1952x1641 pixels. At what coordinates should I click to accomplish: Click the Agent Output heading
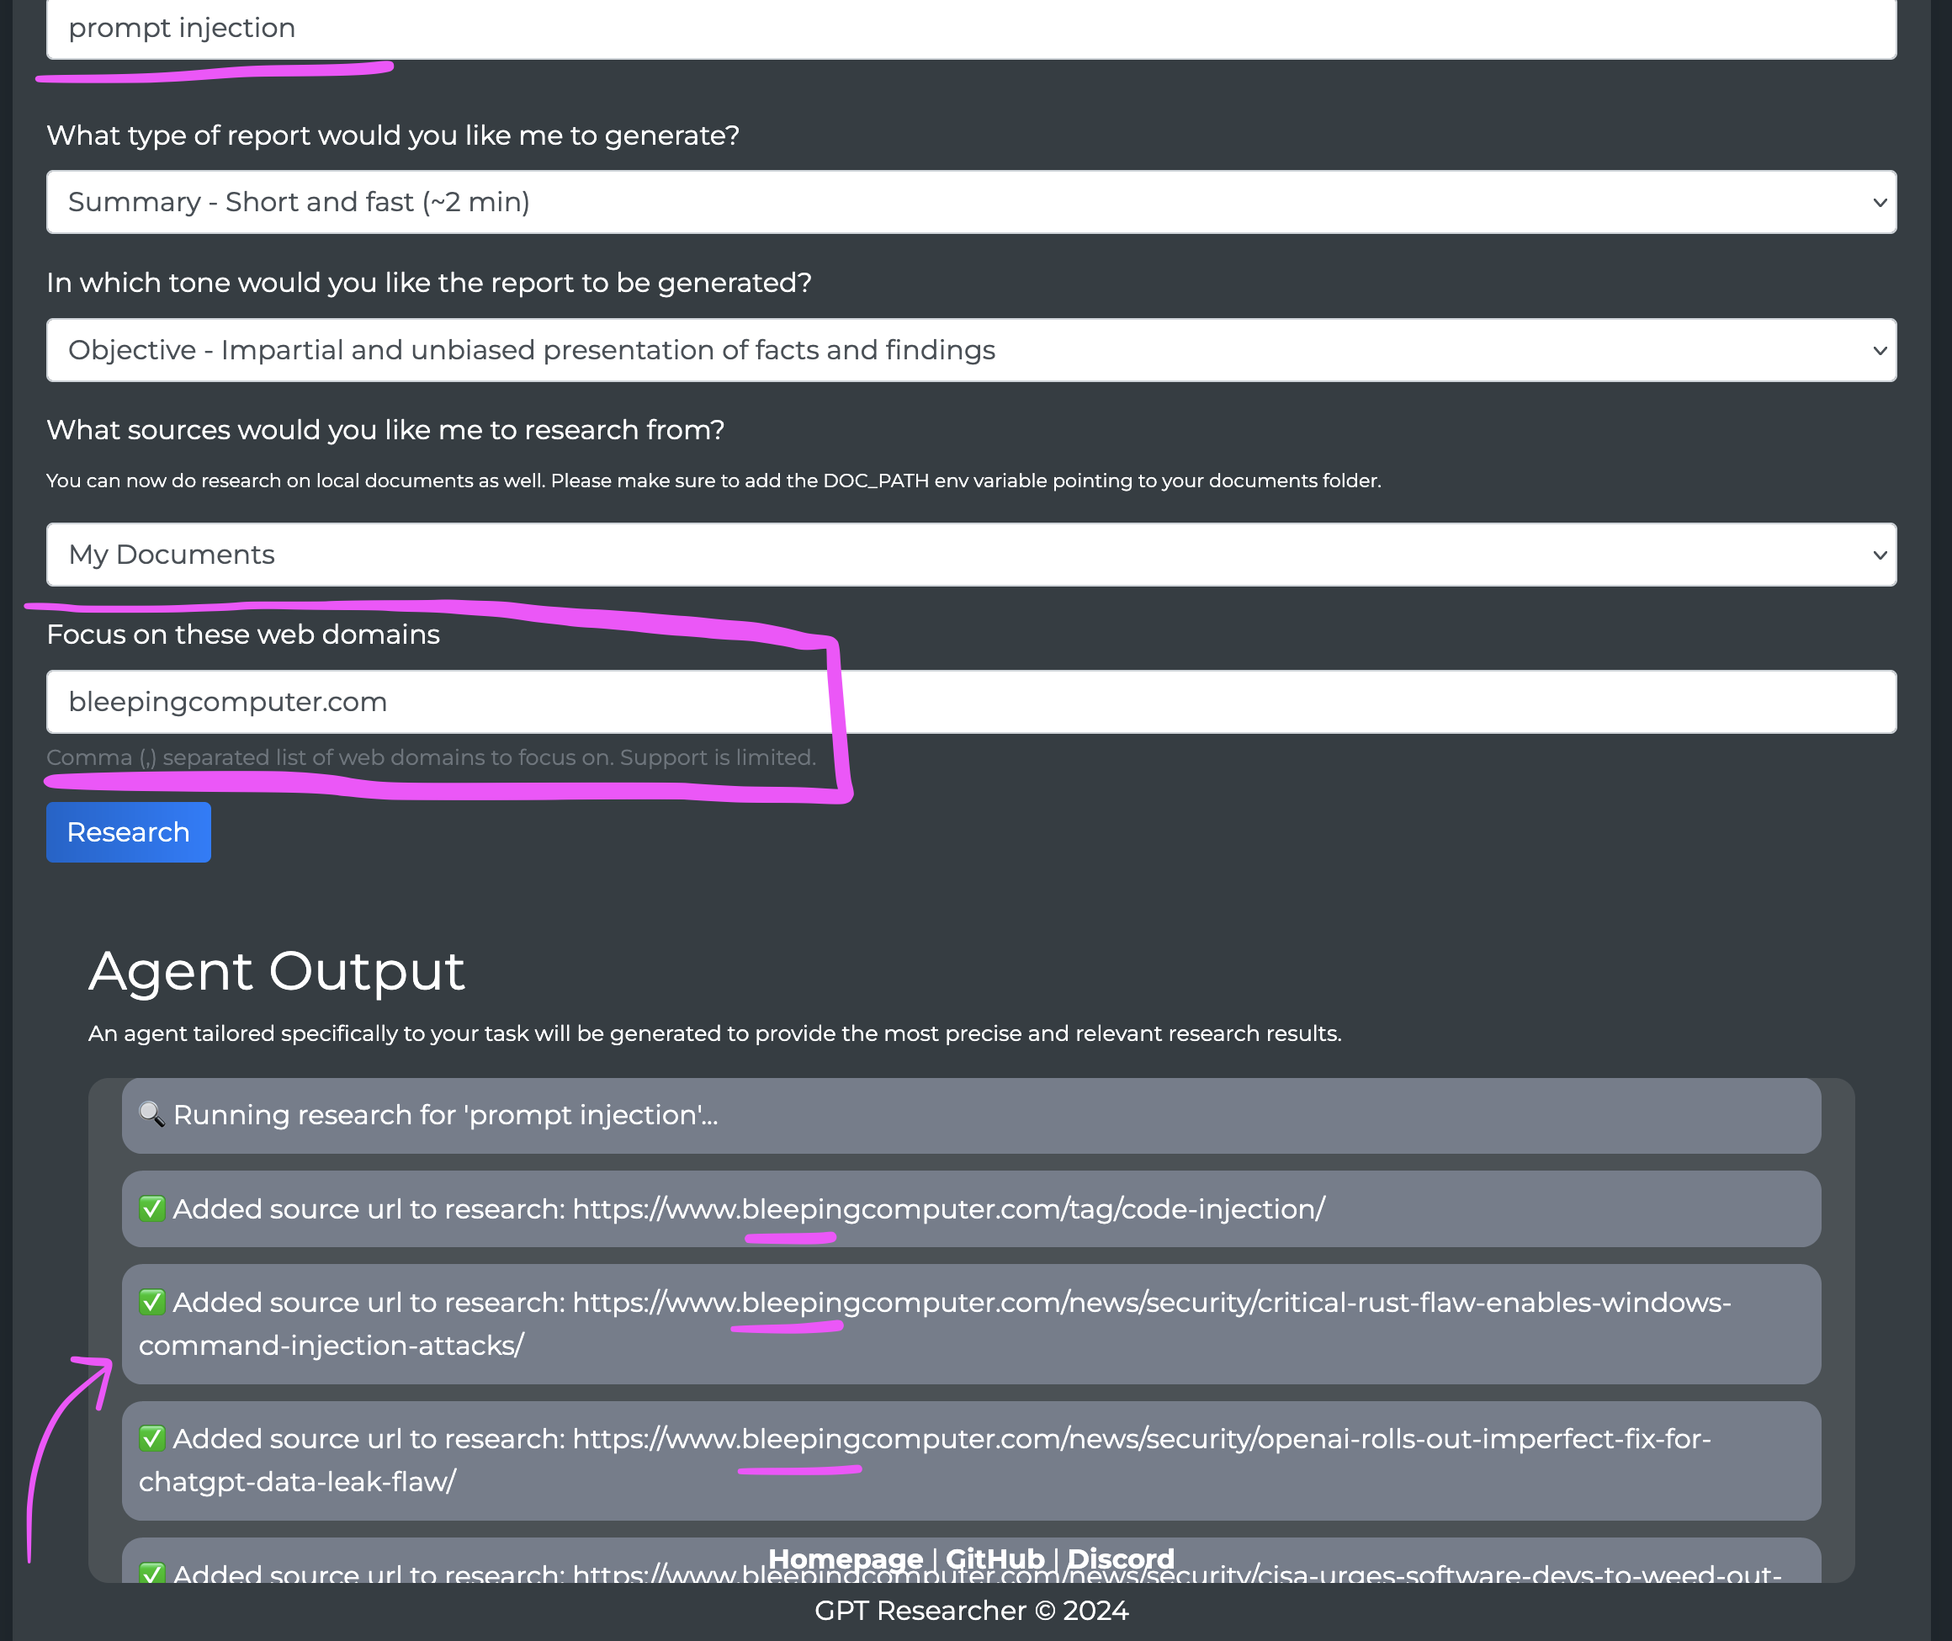point(276,971)
